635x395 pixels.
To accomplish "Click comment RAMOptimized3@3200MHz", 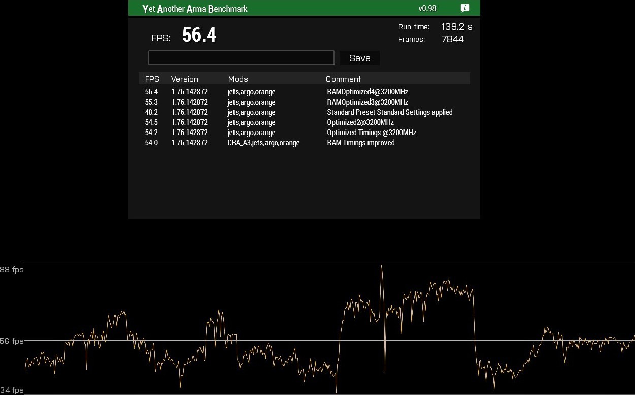I will pos(367,102).
